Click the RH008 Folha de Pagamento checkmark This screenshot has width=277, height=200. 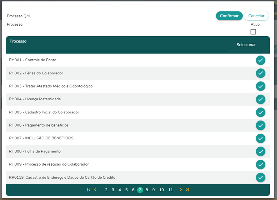tap(260, 151)
